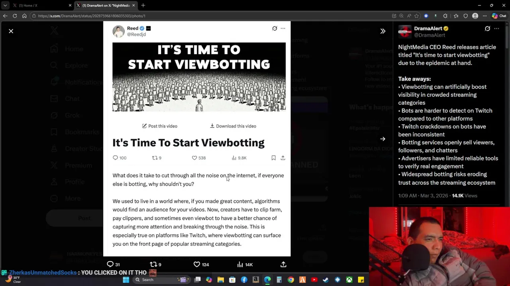This screenshot has height=286, width=510.
Task: Refresh the page
Action: (x=15, y=16)
